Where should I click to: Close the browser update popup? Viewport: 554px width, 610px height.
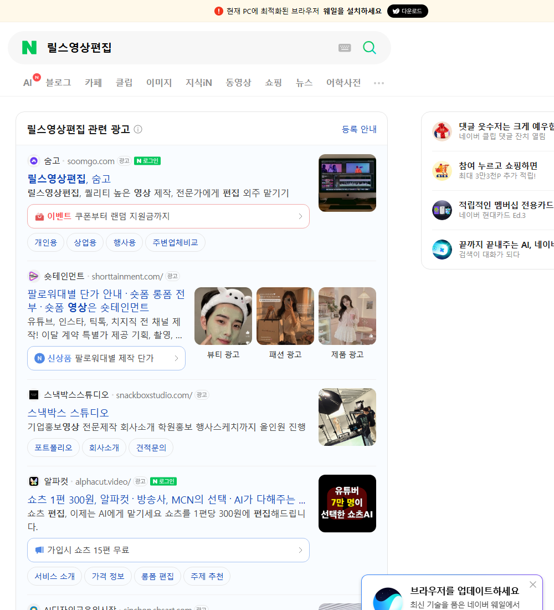(532, 584)
